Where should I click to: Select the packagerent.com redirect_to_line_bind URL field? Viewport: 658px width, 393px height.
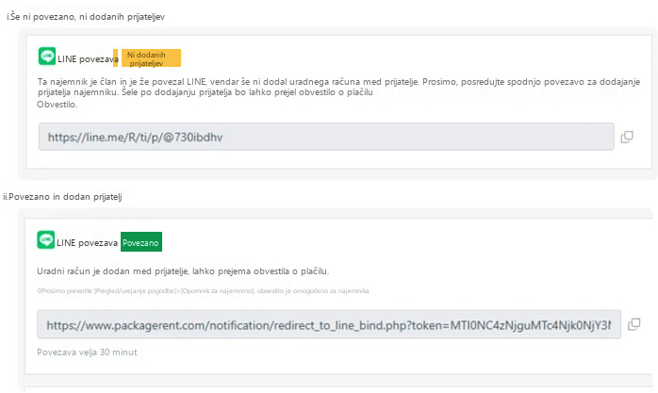[329, 324]
